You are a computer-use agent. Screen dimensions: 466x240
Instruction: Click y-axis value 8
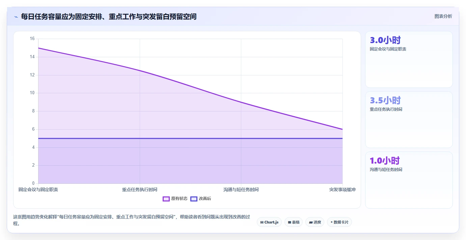[x=33, y=111]
